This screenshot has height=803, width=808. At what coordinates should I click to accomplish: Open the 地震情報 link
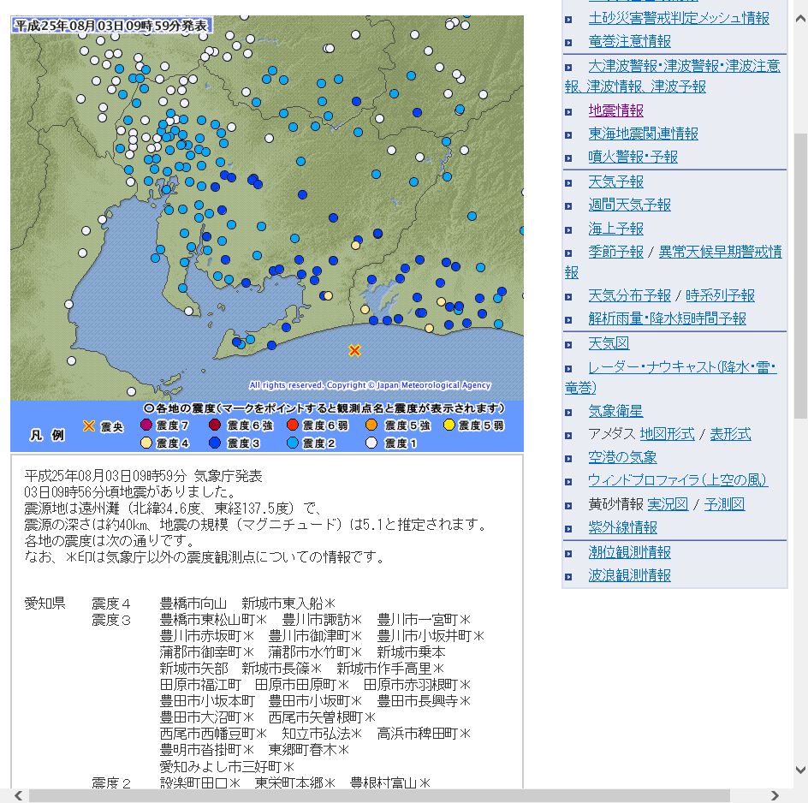pos(615,110)
